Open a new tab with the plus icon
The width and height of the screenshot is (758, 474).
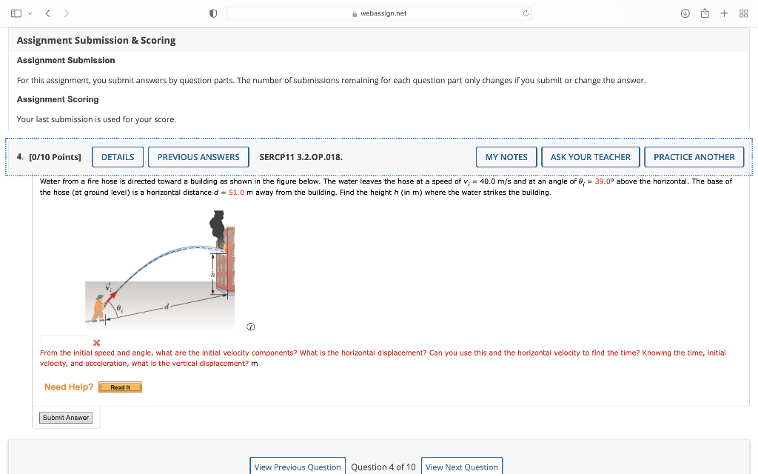point(724,13)
